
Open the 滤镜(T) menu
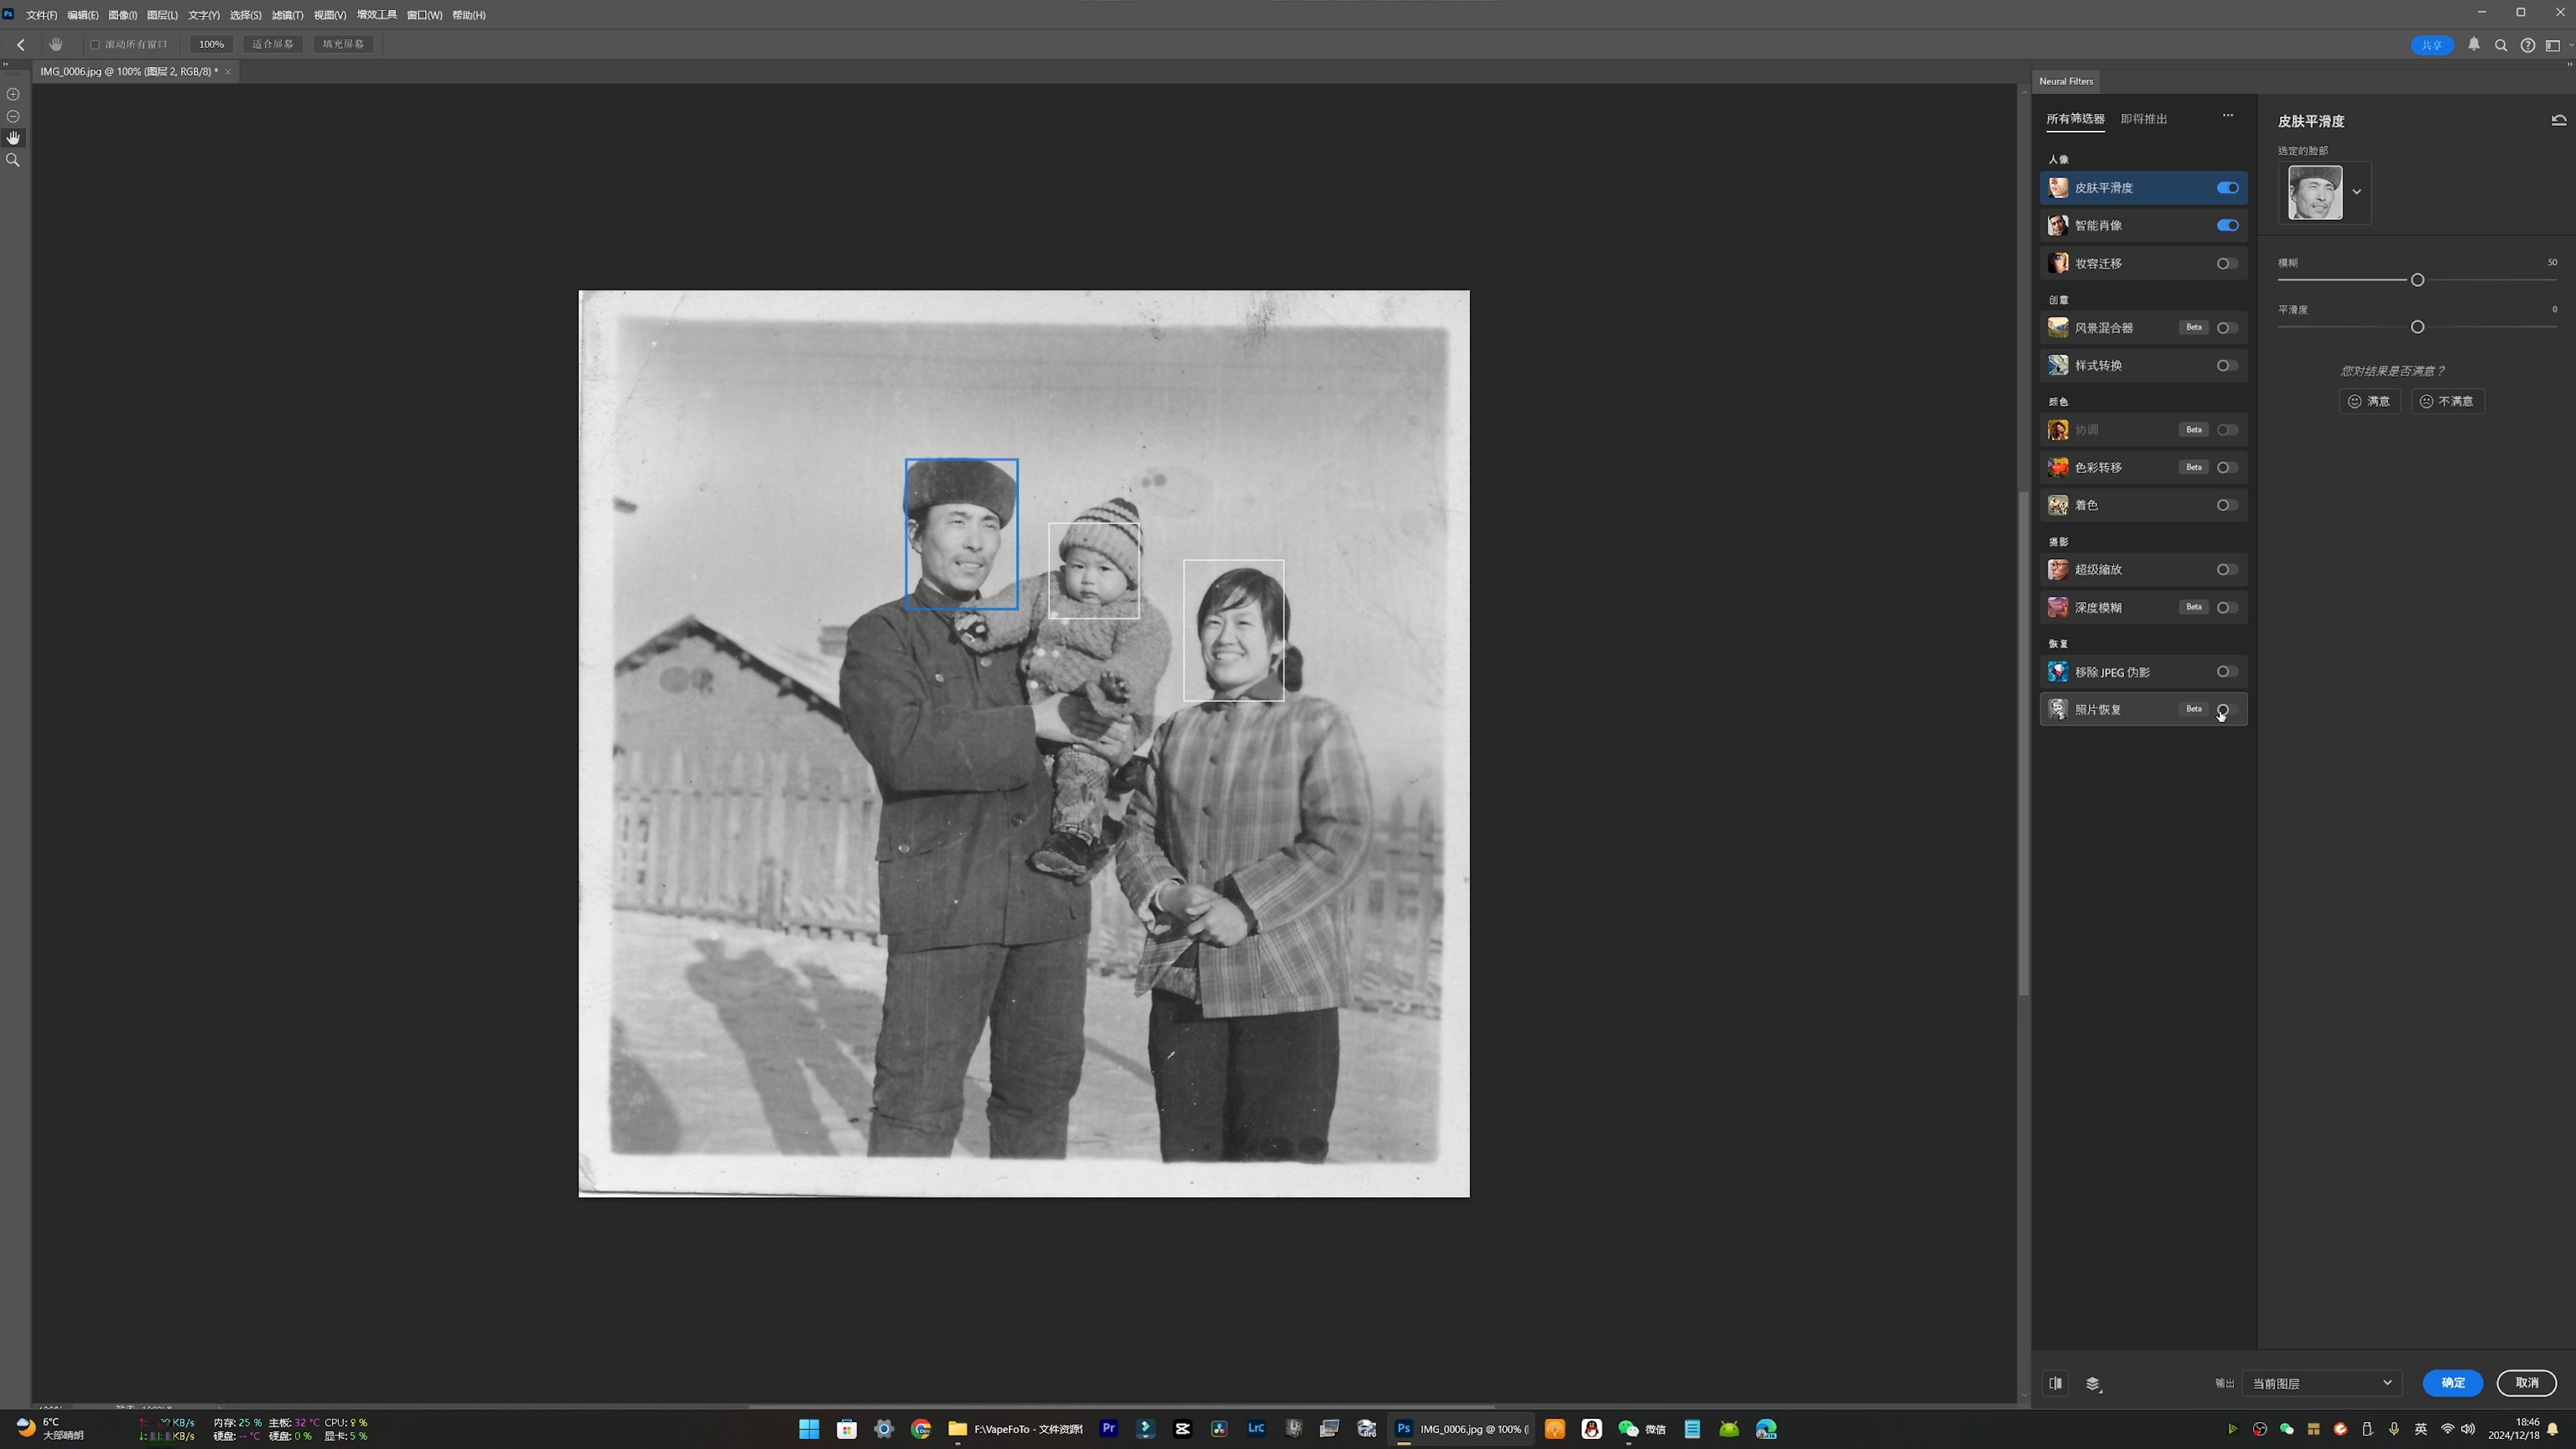click(x=287, y=15)
